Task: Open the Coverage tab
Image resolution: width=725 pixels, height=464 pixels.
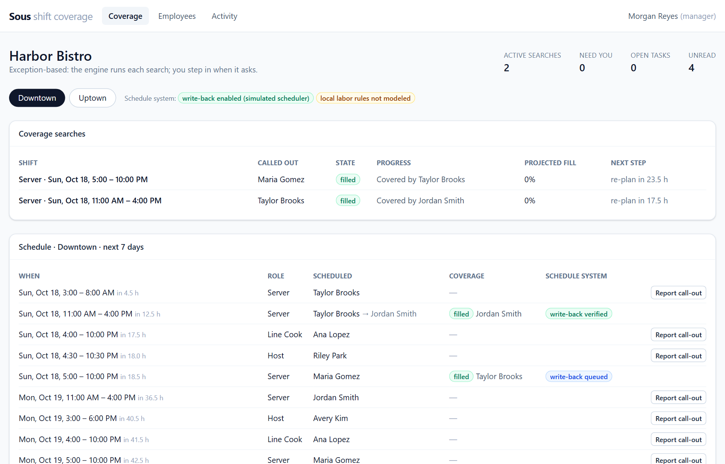Action: click(125, 16)
